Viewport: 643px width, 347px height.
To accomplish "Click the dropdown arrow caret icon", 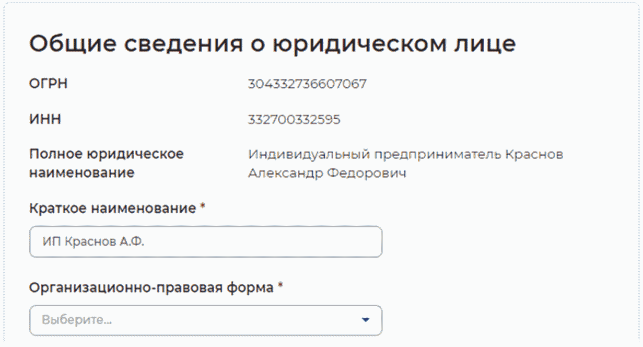I will (366, 320).
